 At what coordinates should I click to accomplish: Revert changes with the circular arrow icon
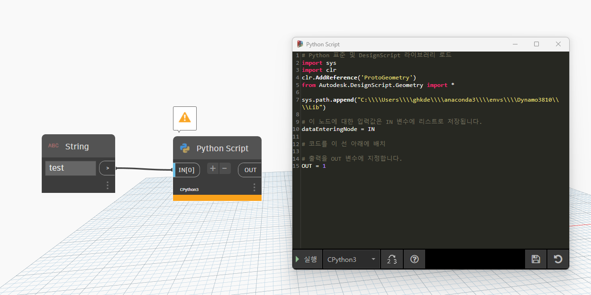(x=558, y=259)
